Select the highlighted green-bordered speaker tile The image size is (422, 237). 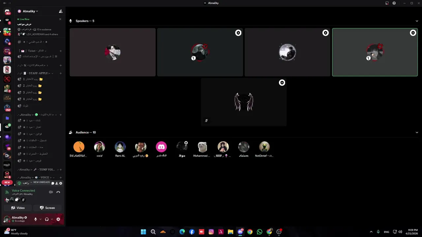coord(375,52)
